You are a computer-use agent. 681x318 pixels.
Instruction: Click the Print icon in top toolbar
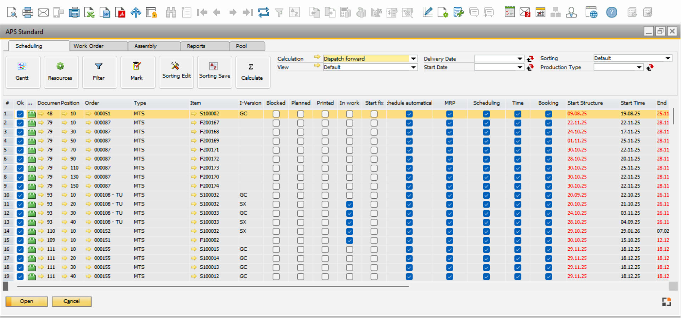click(x=28, y=13)
